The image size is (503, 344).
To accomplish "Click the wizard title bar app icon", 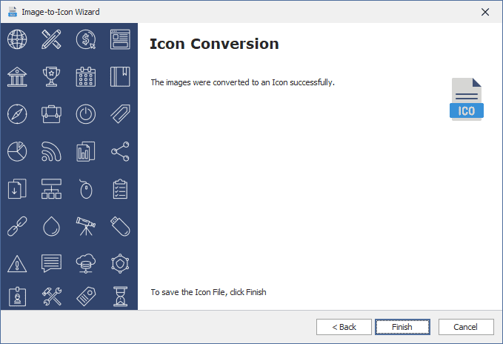I will 12,12.
